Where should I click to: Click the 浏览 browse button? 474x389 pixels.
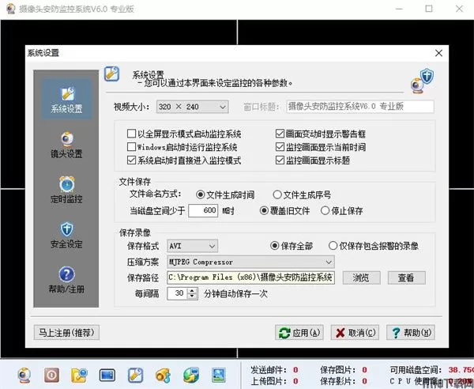pos(361,278)
